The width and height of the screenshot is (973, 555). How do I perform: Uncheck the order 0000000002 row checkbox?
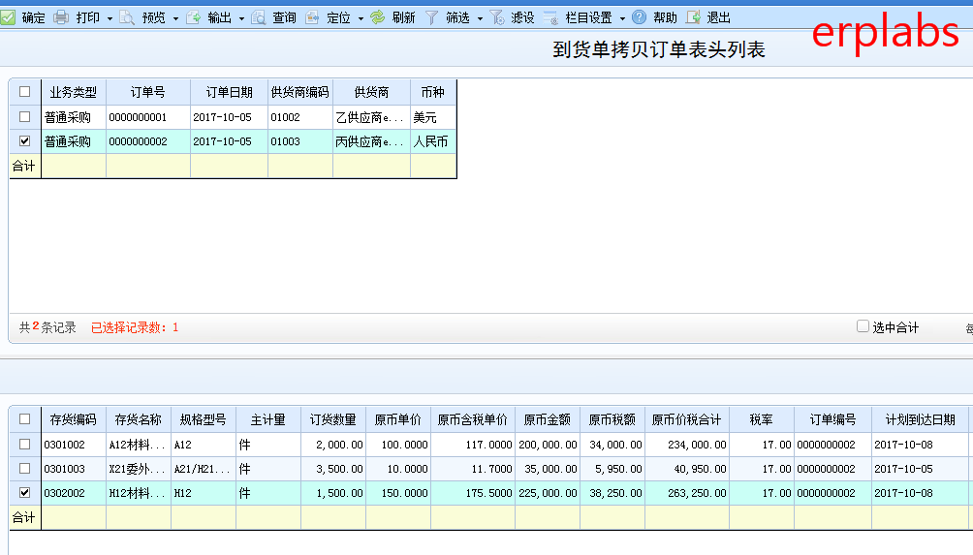click(25, 140)
